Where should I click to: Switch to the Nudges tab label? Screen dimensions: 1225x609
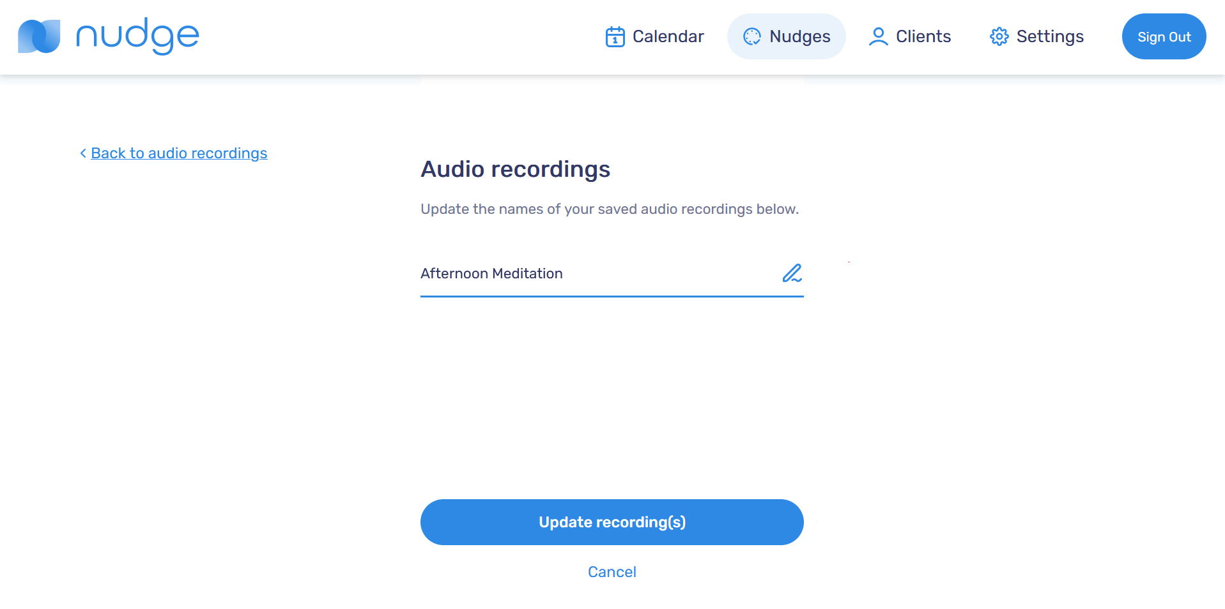click(x=799, y=36)
